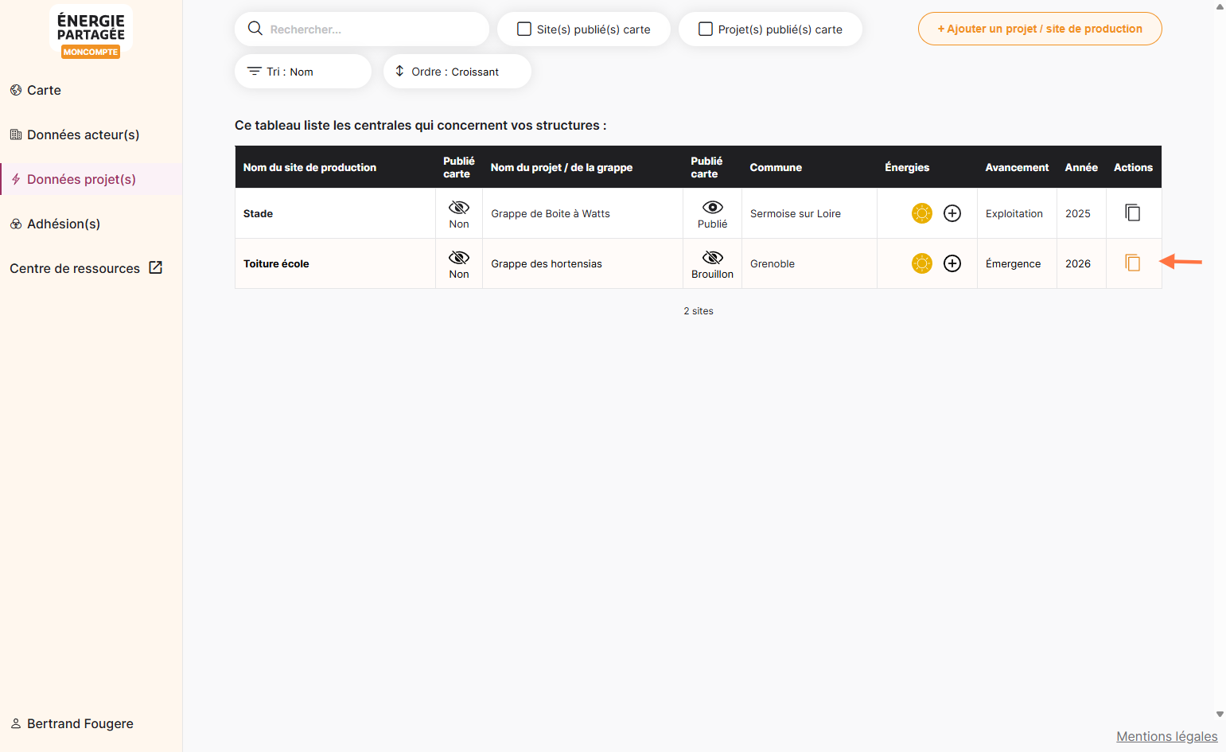
Task: Click the search magnifier icon
Action: [x=255, y=29]
